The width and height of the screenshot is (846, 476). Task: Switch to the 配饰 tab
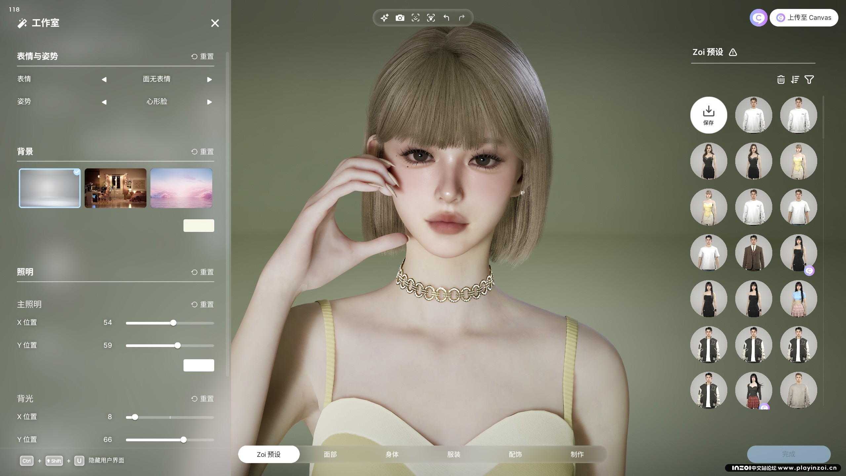coord(515,454)
